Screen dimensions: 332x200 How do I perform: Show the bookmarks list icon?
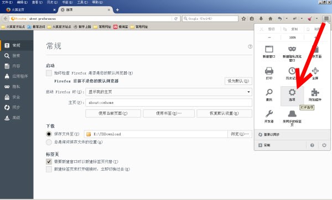252,19
